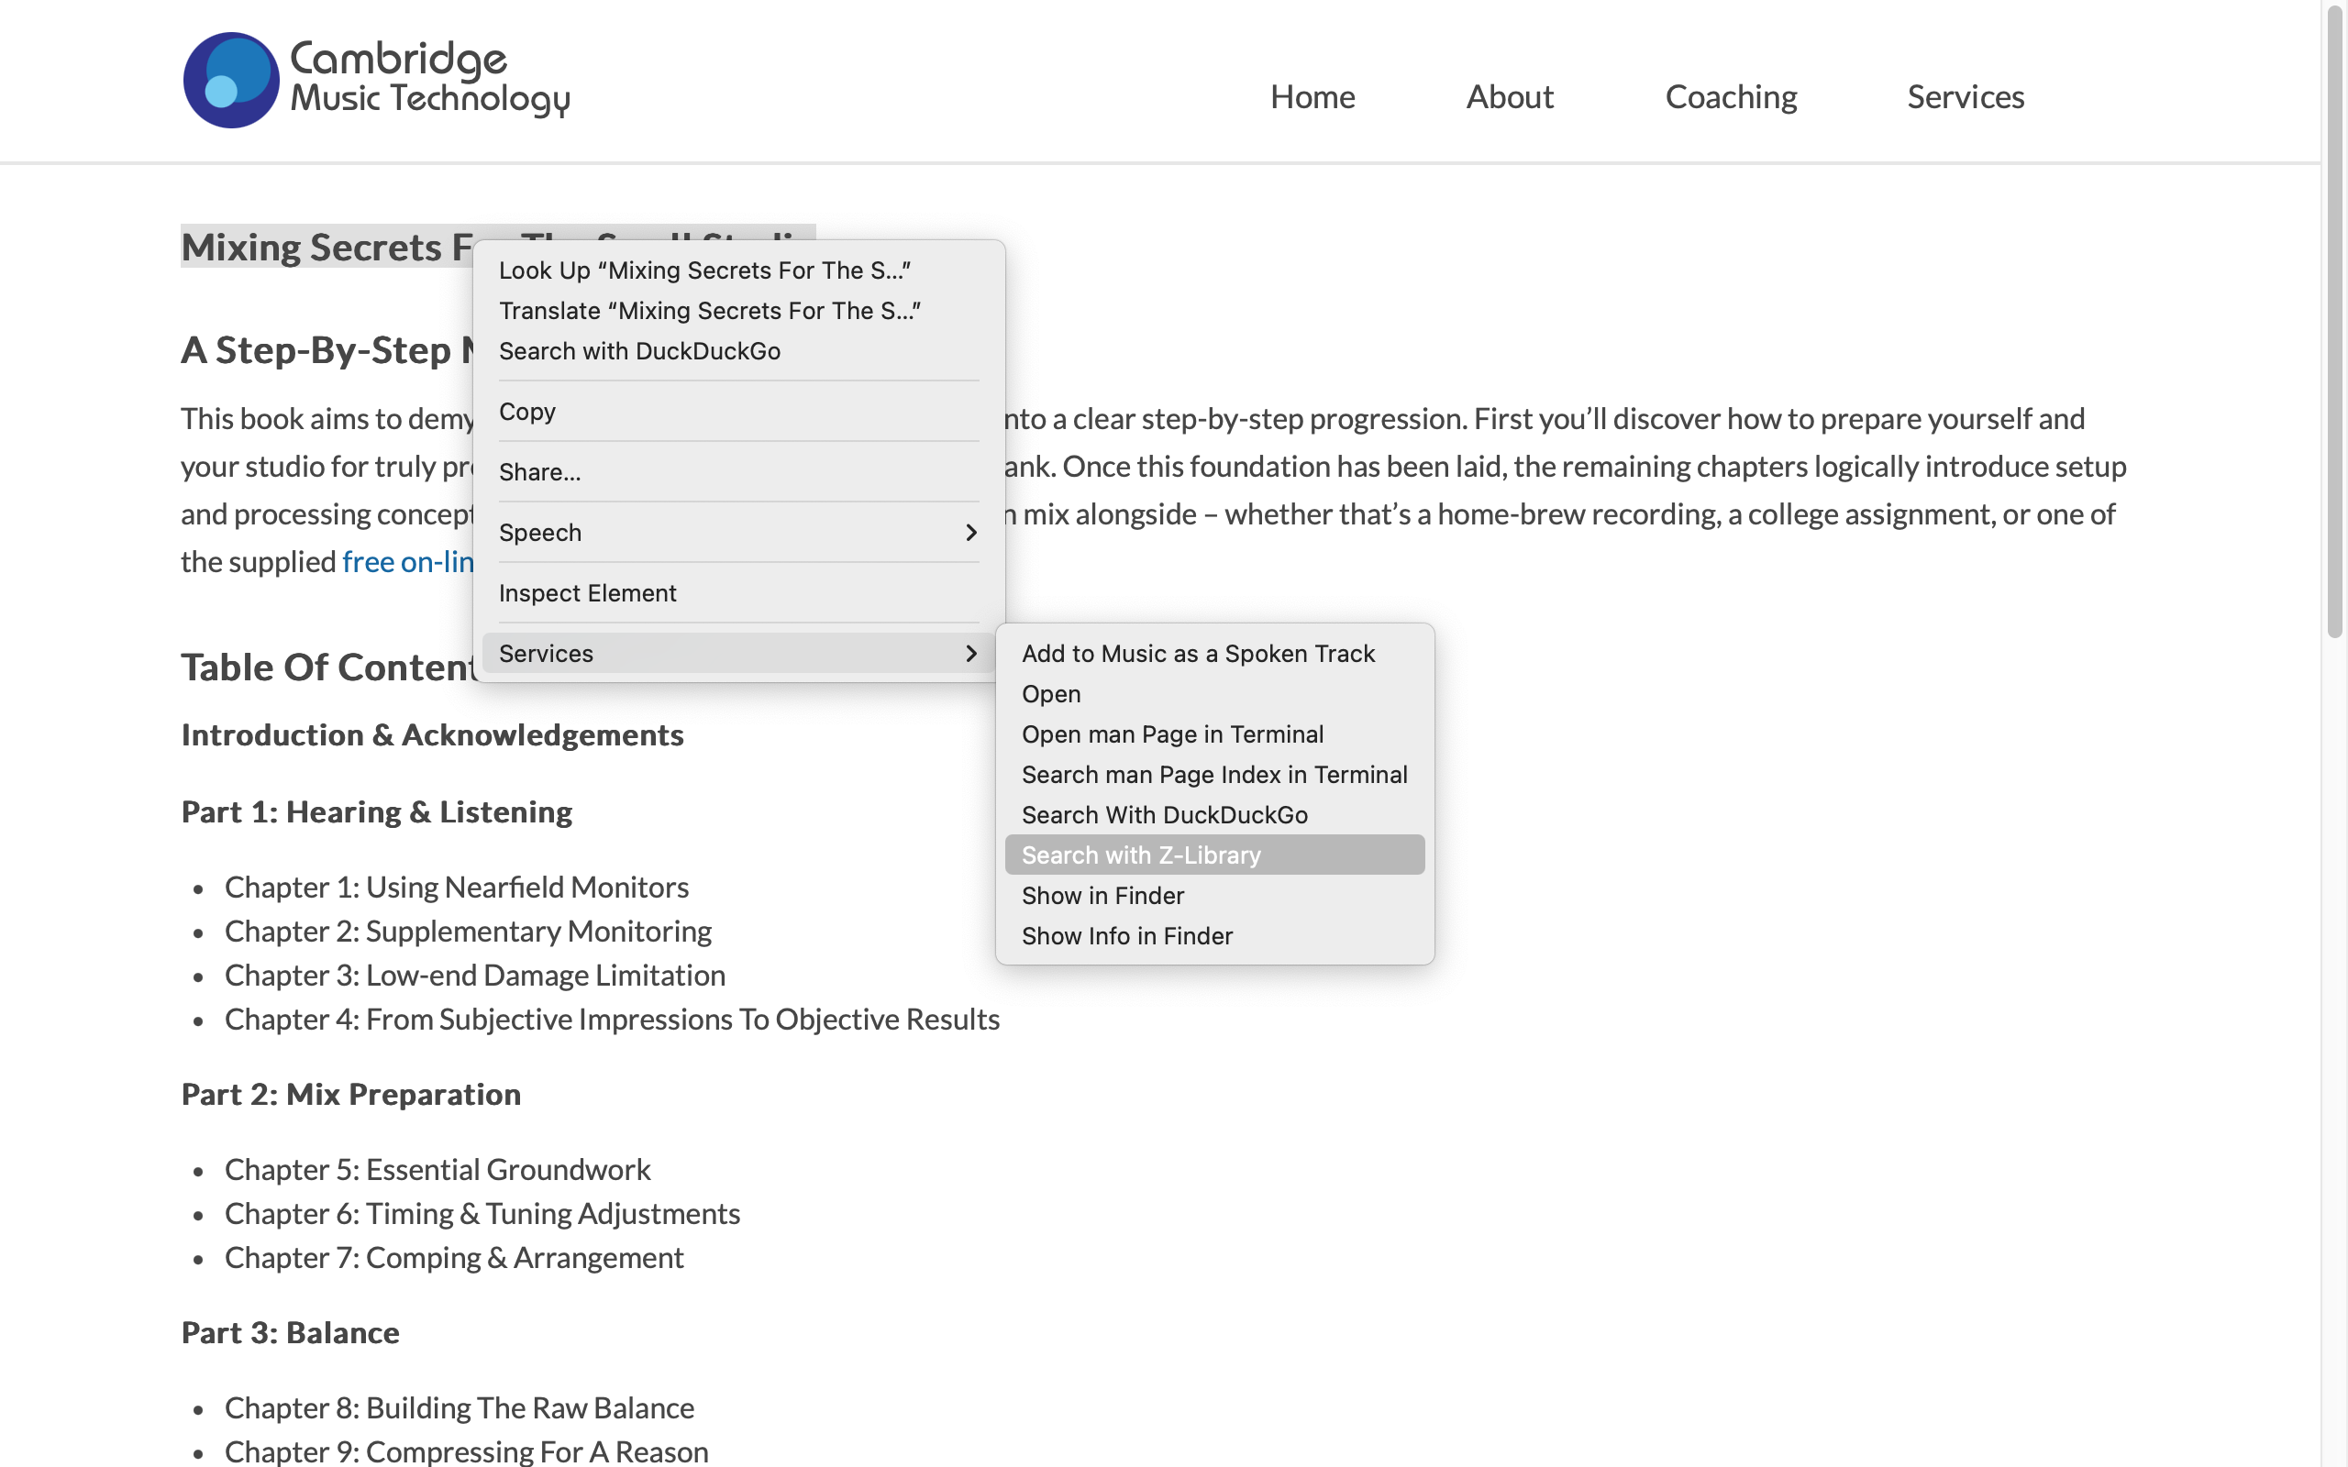
Task: Select Open man Page in Terminal
Action: coord(1172,733)
